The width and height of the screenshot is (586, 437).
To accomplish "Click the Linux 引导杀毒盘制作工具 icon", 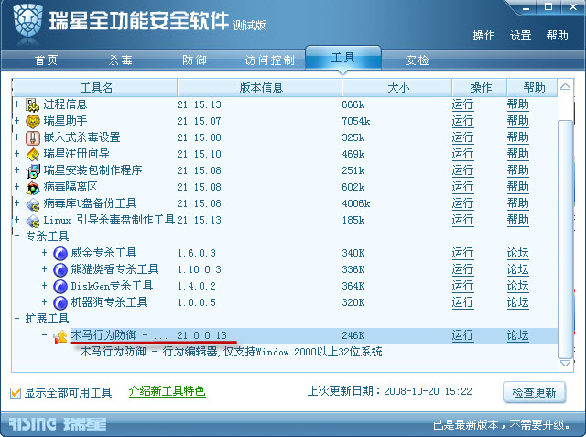I will coord(33,220).
